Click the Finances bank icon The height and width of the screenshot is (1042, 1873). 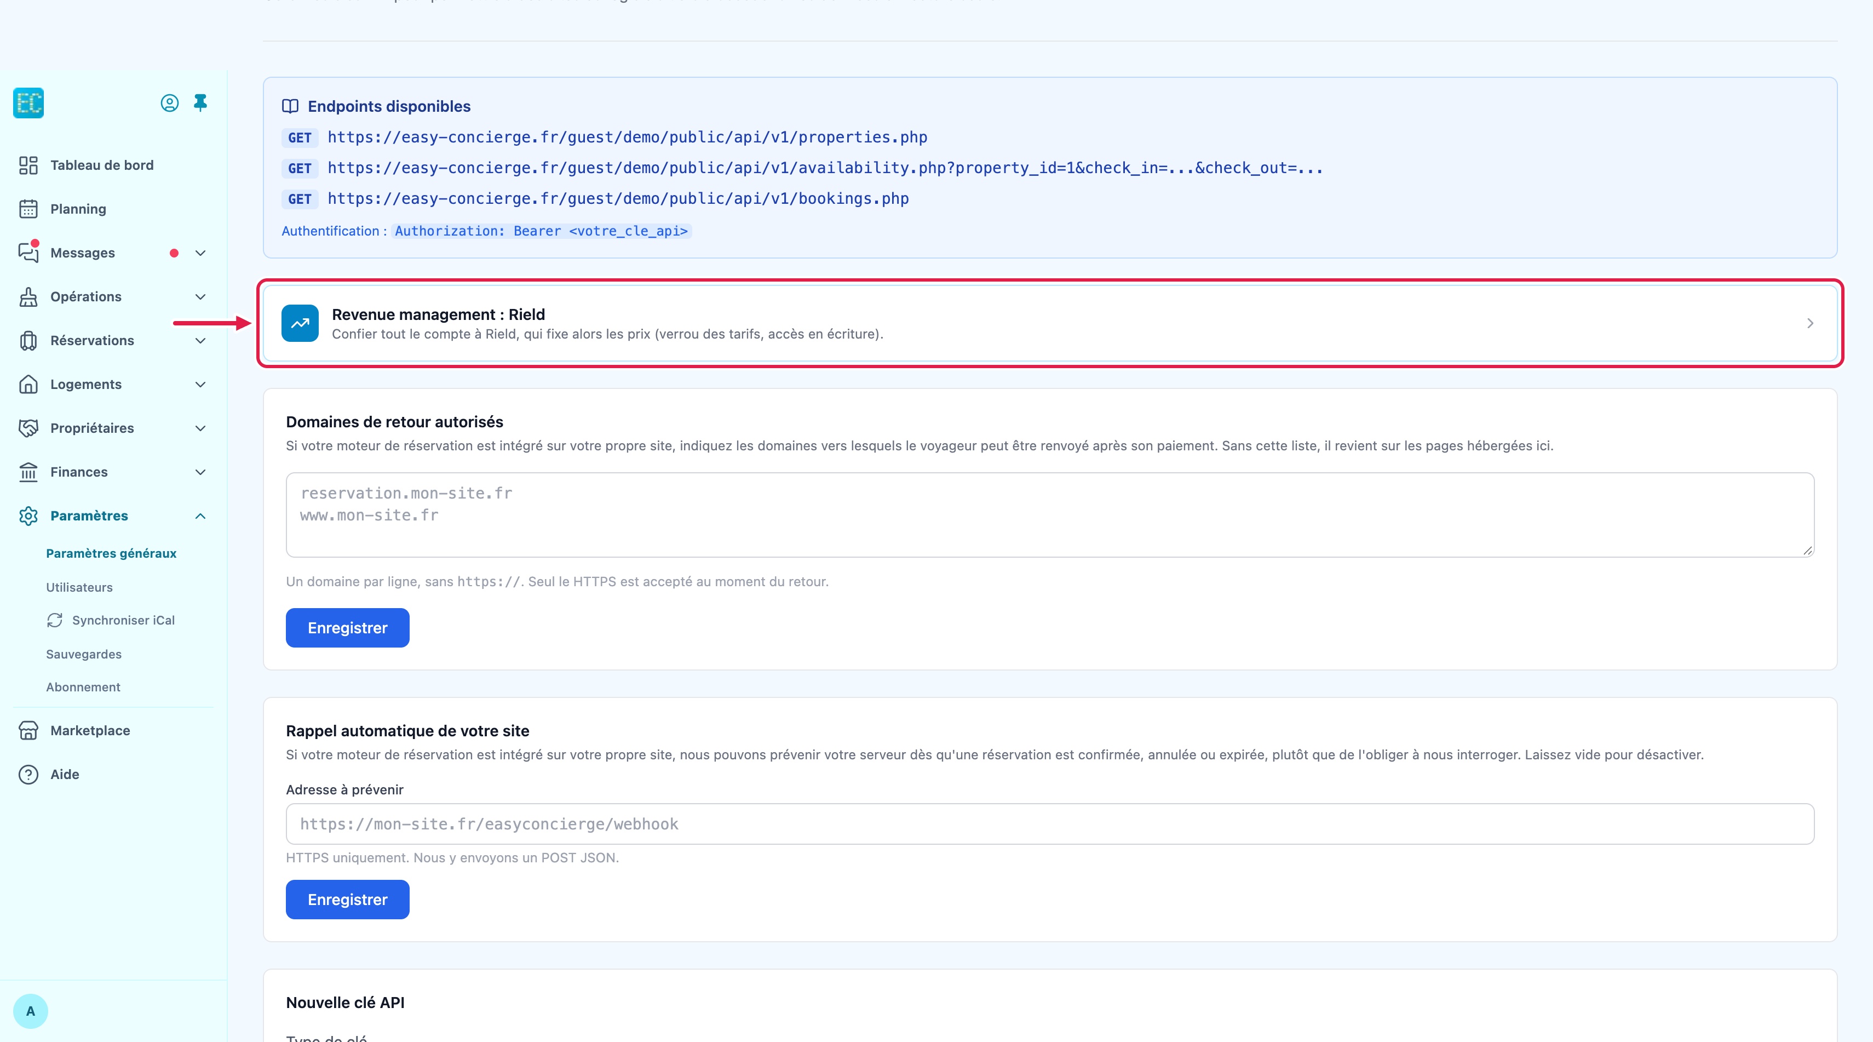pos(28,472)
